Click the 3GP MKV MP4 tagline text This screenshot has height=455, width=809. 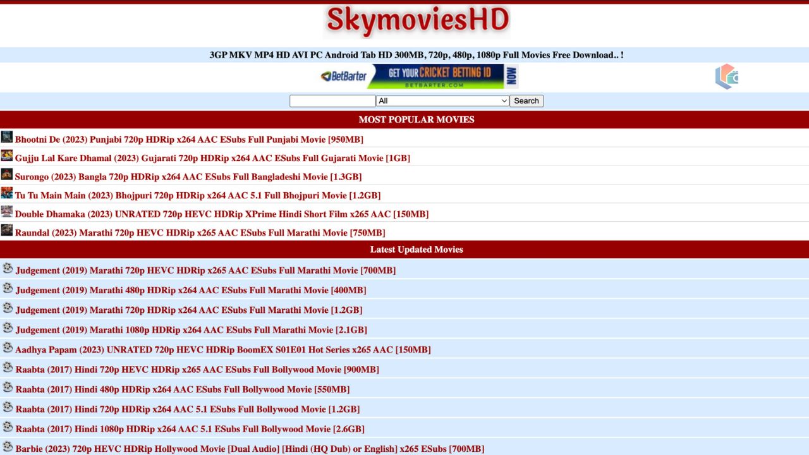pyautogui.click(x=417, y=55)
